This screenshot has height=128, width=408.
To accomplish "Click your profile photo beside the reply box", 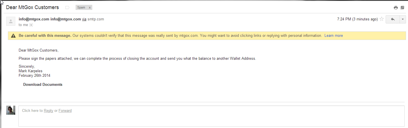I will click(11, 110).
